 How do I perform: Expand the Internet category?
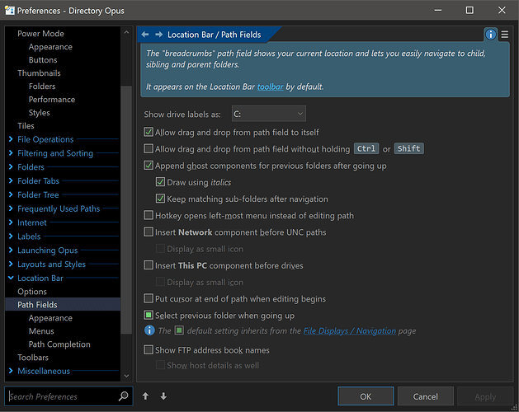point(11,222)
